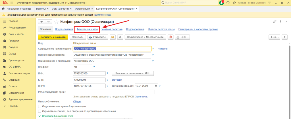Open Регистрации в налоговых органах link
The image size is (291, 119).
[198, 29]
